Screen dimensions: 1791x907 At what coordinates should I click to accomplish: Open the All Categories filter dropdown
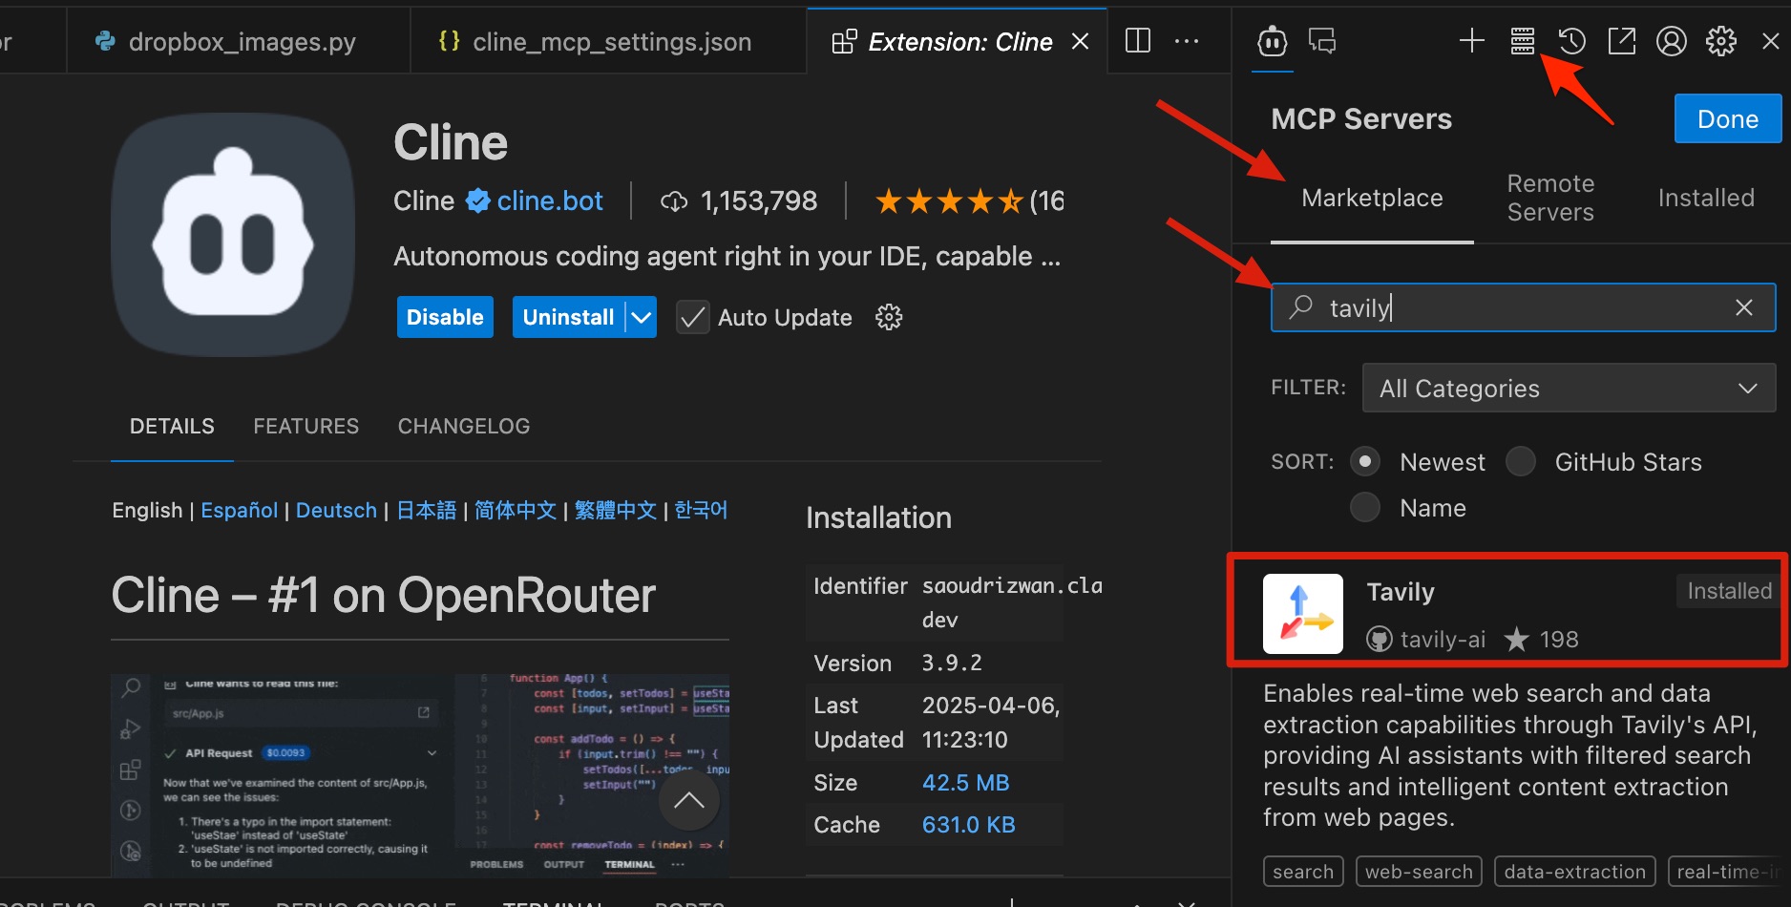(x=1569, y=388)
